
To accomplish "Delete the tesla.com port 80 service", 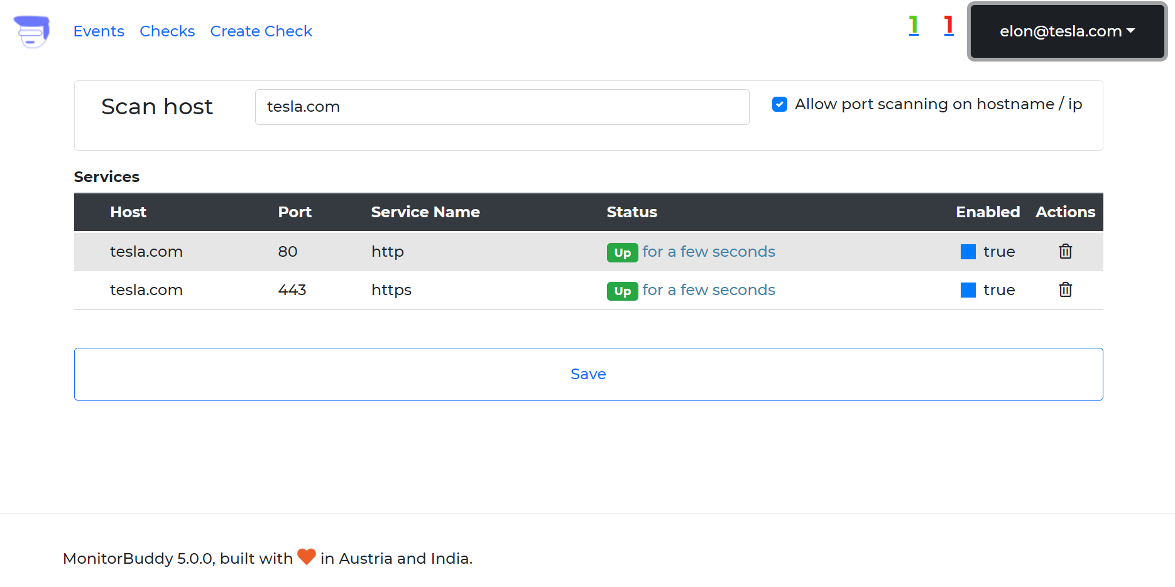I will pyautogui.click(x=1065, y=252).
